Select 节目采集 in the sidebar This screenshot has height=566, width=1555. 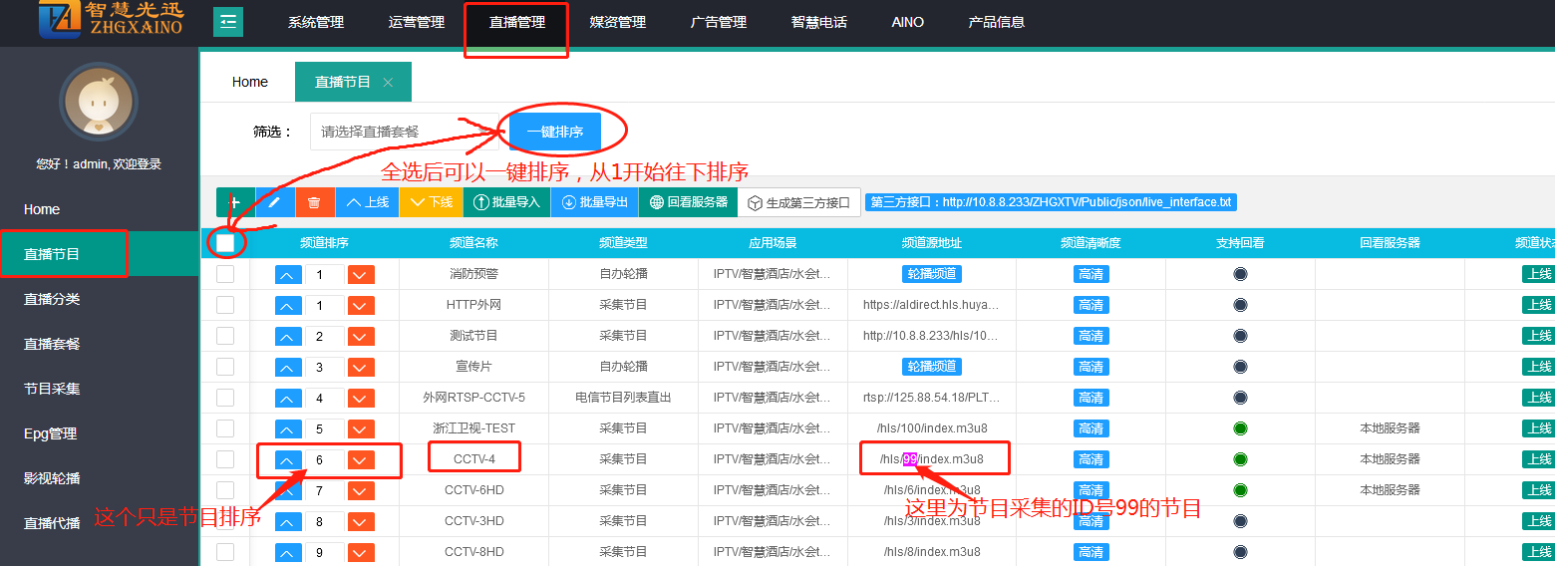click(x=52, y=389)
